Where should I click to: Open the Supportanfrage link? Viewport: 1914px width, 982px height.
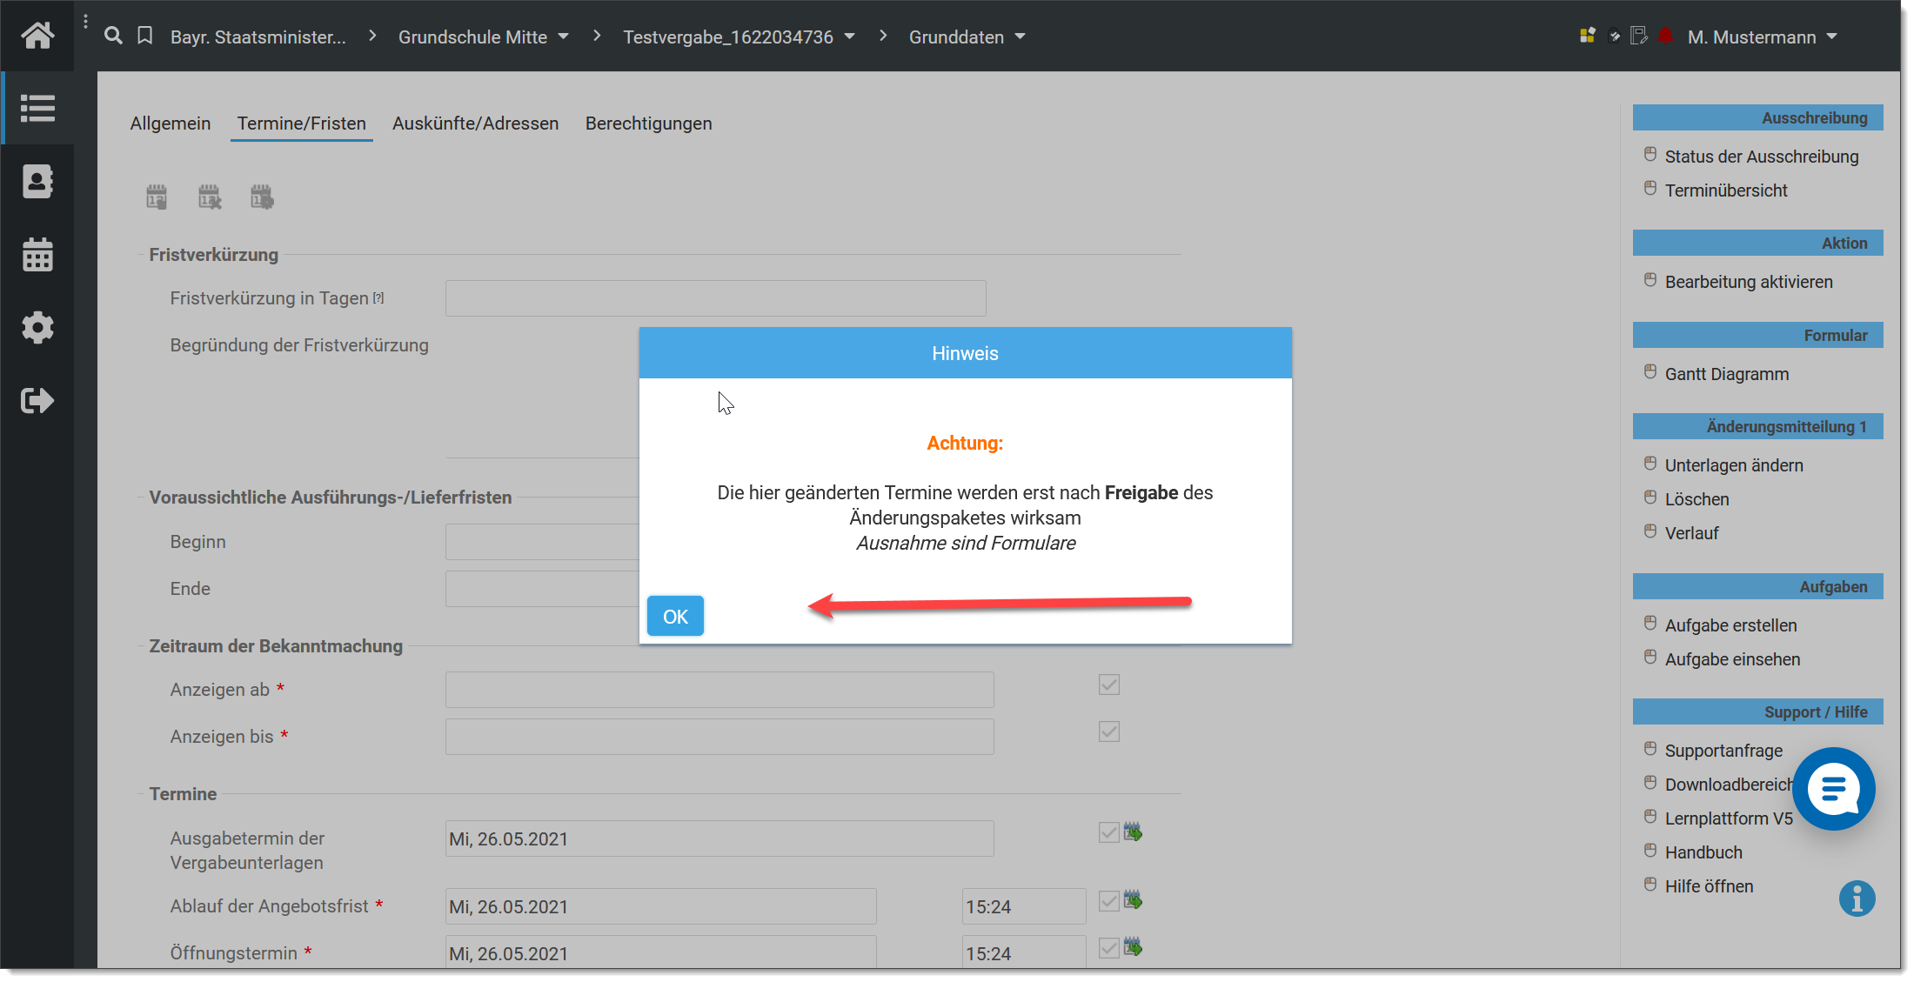tap(1723, 751)
